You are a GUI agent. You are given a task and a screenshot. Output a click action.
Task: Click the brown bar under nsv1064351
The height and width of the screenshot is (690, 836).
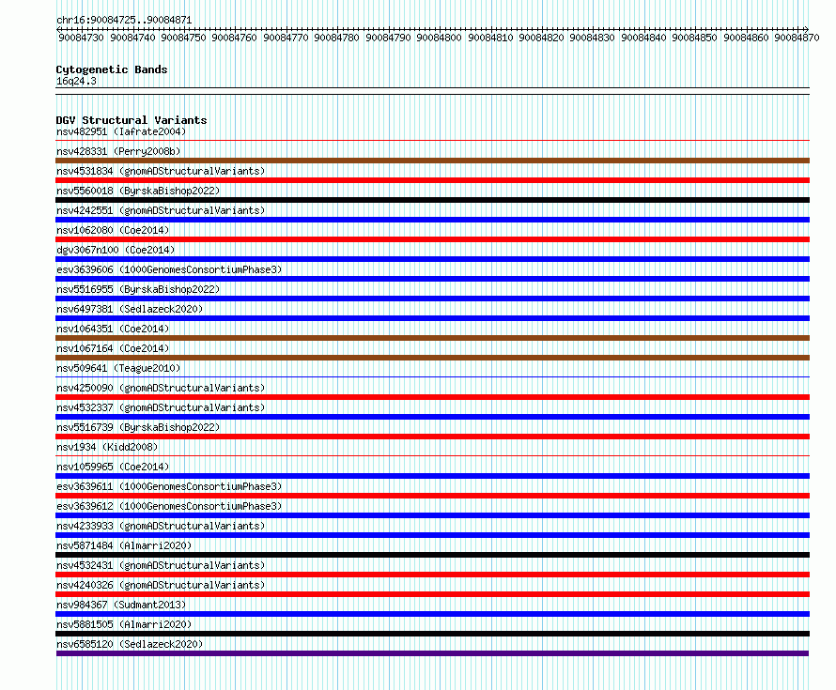click(432, 338)
